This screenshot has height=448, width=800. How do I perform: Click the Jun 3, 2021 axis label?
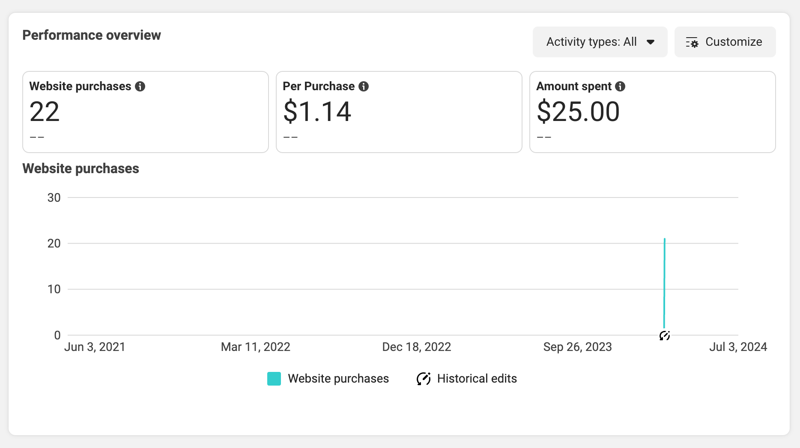point(95,347)
